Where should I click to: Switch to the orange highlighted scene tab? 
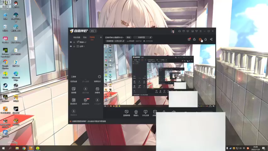coord(92,37)
